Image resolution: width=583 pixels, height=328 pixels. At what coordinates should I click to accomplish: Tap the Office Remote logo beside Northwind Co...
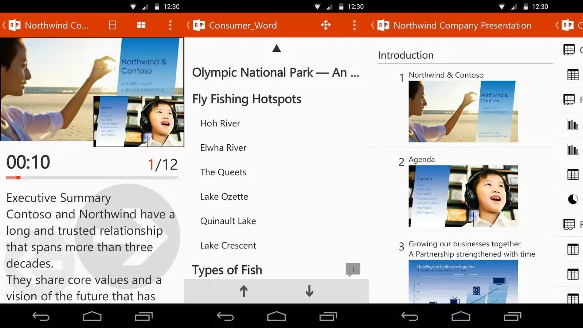14,25
